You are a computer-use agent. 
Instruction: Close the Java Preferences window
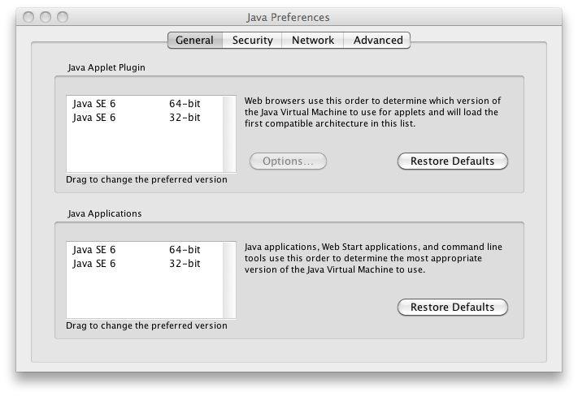coord(28,17)
